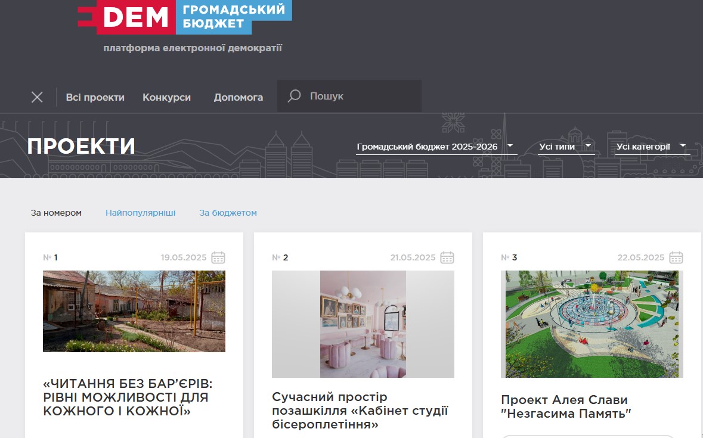Click the search magnifier icon
The image size is (703, 438).
coord(294,96)
